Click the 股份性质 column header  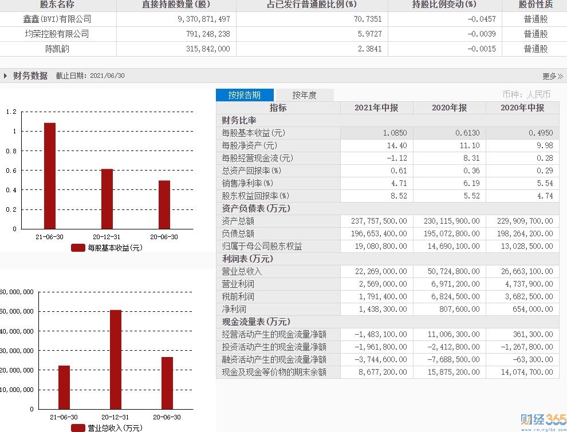coord(535,5)
